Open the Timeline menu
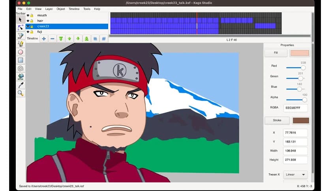Viewport: 330px width, 191px height. click(74, 9)
